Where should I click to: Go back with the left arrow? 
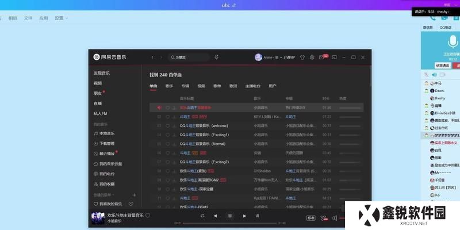pos(152,57)
